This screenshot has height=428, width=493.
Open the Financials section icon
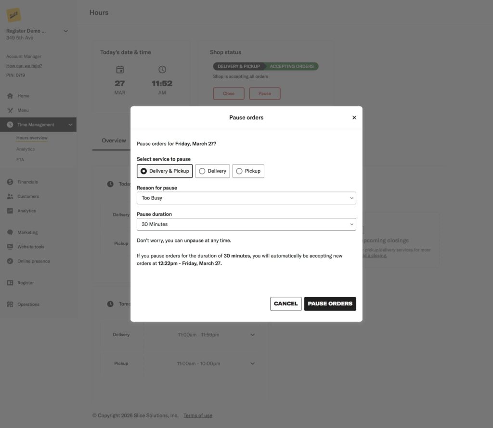10,182
